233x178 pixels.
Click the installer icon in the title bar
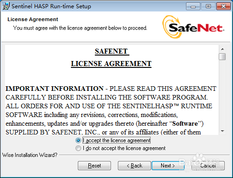(6, 6)
